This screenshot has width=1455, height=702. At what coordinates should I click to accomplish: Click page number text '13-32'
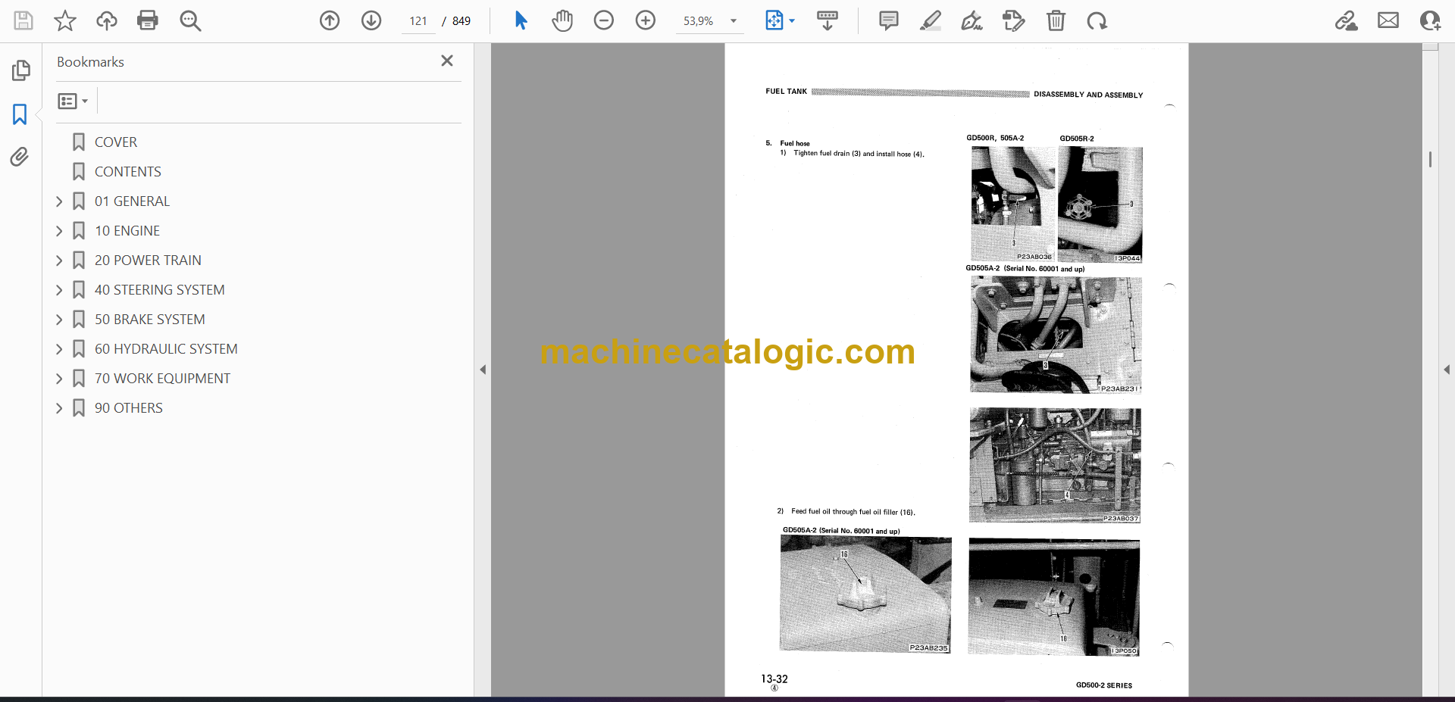(774, 679)
